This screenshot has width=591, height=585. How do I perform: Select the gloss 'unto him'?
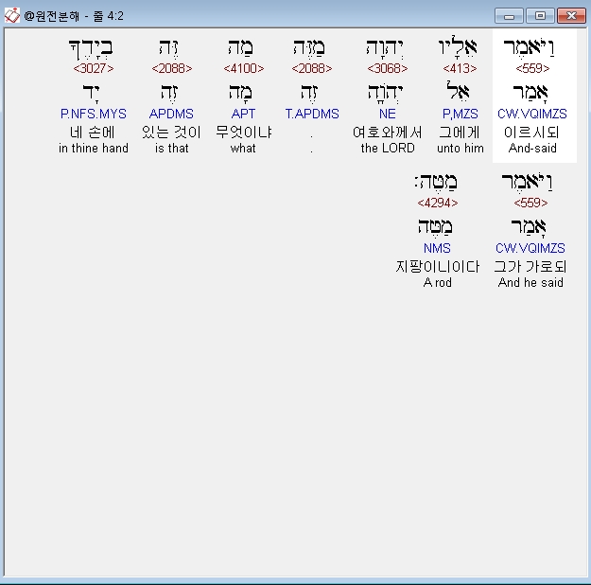pos(461,148)
